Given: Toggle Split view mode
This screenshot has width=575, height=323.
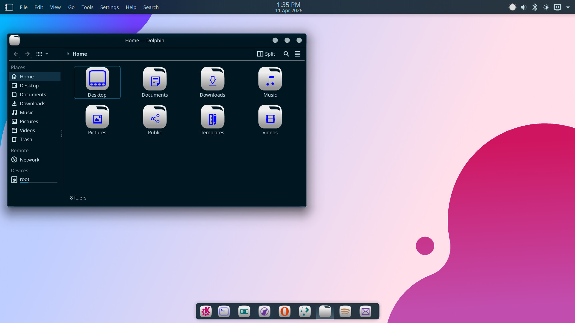Looking at the screenshot, I should [266, 54].
